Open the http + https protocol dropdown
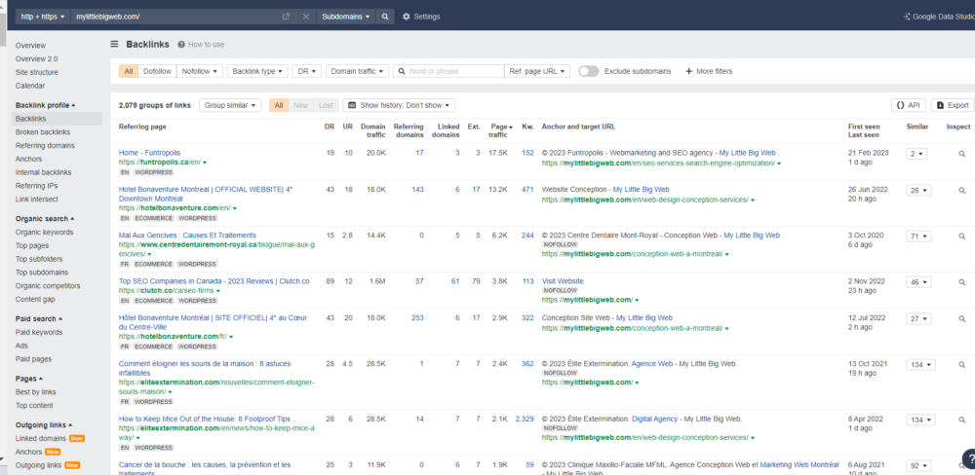Image resolution: width=975 pixels, height=475 pixels. (43, 17)
